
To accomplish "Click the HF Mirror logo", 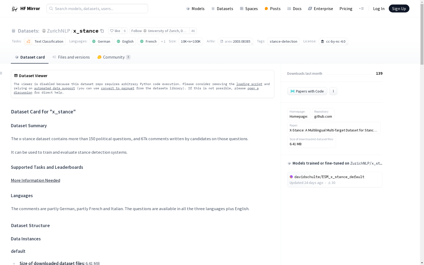I will (x=26, y=8).
